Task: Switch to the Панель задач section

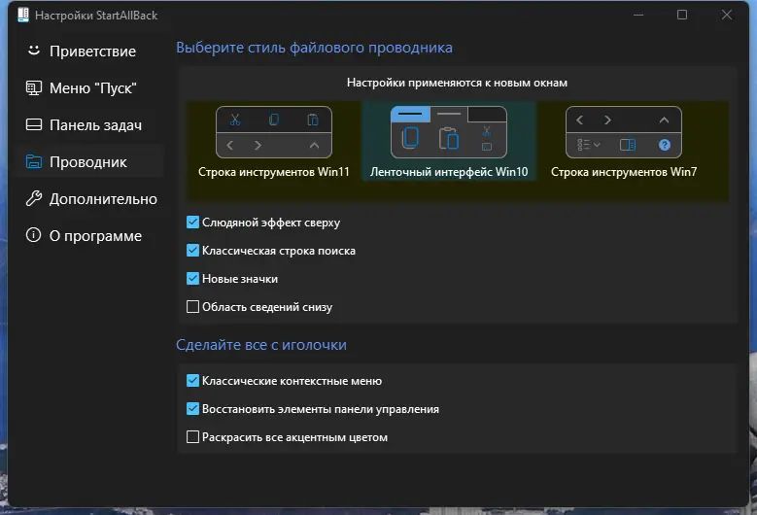Action: pos(89,125)
